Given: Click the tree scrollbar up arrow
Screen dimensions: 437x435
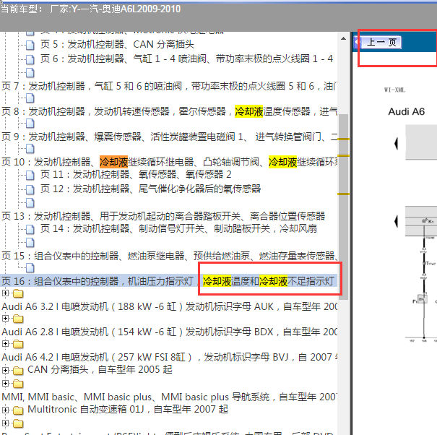Looking at the screenshot, I should point(343,38).
